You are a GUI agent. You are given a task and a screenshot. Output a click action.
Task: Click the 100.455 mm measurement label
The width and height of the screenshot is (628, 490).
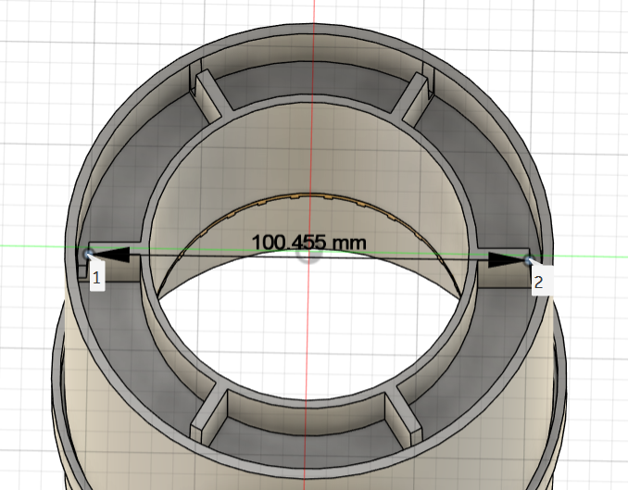coord(309,242)
